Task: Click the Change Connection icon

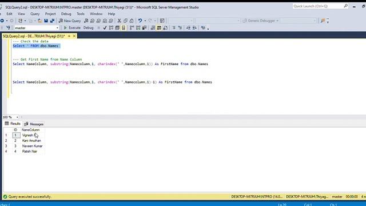Action: [x=8, y=28]
